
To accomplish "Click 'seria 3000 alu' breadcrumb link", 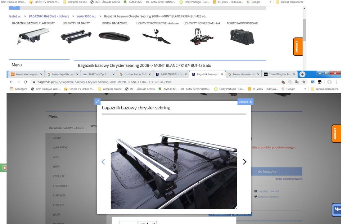I will coord(86,16).
